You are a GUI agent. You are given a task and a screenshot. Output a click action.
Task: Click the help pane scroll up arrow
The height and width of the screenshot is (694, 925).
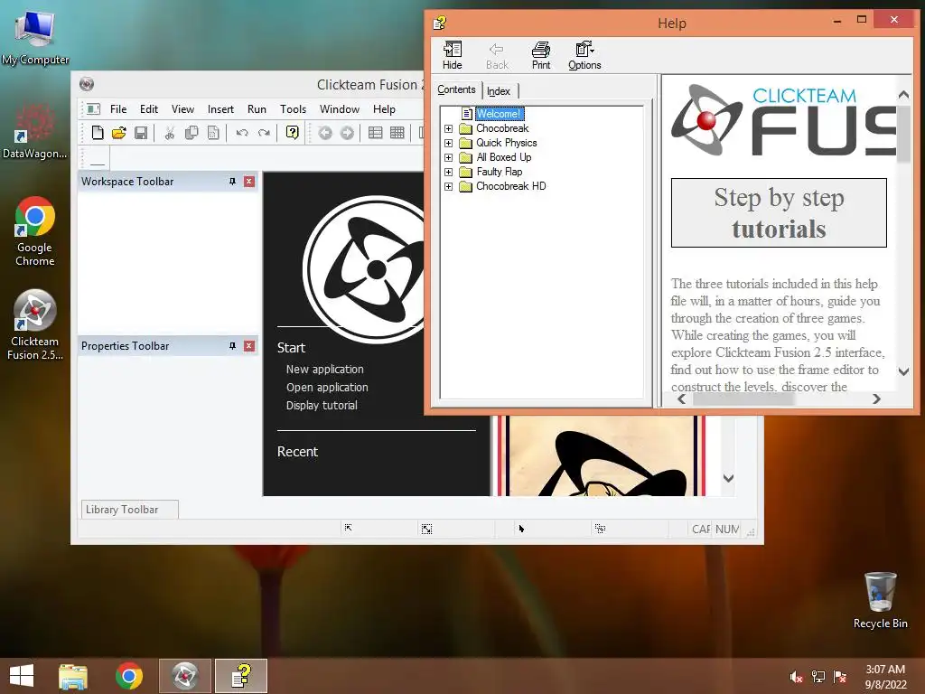click(x=903, y=94)
